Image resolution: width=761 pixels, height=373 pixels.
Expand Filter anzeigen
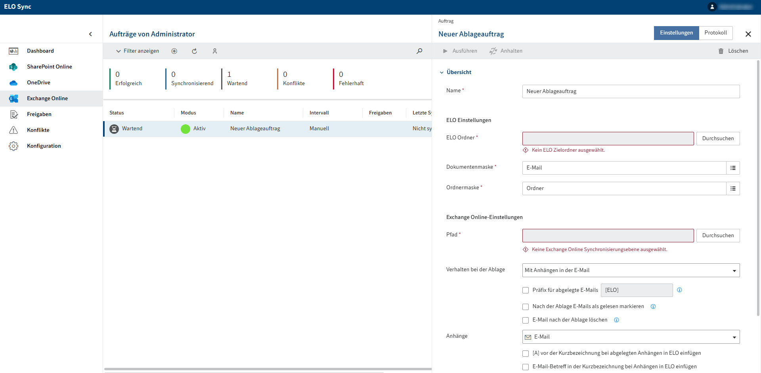pyautogui.click(x=137, y=51)
